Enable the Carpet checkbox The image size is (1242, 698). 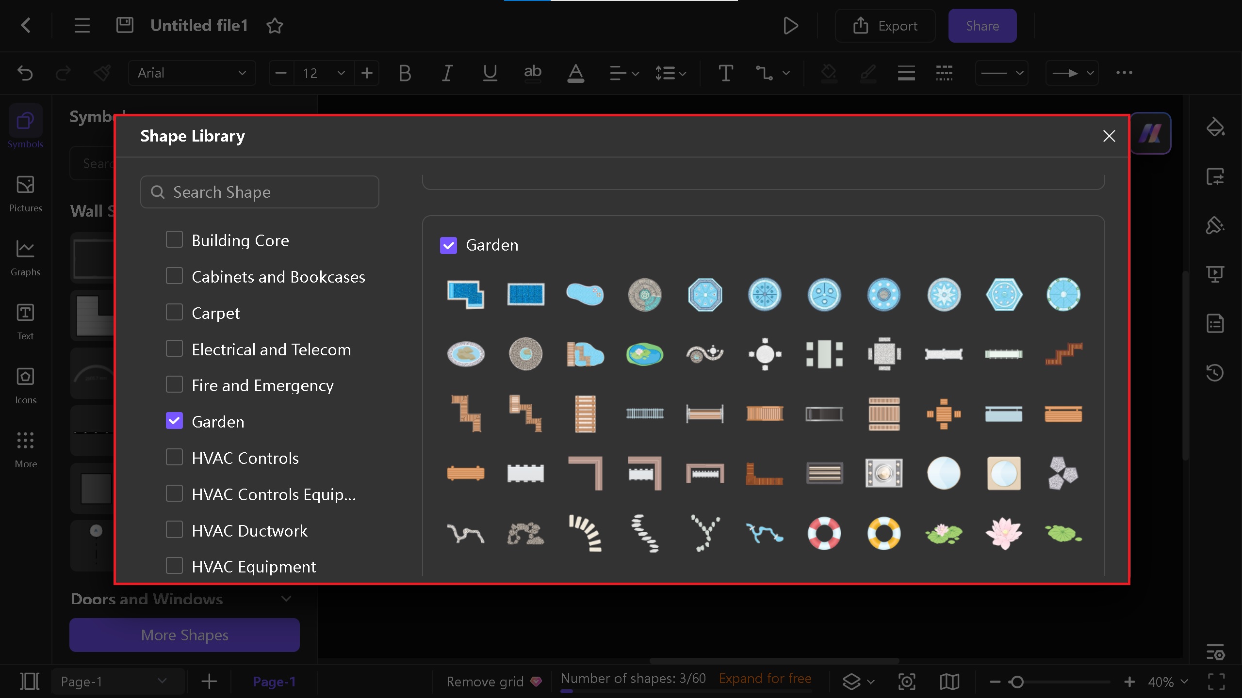point(174,312)
